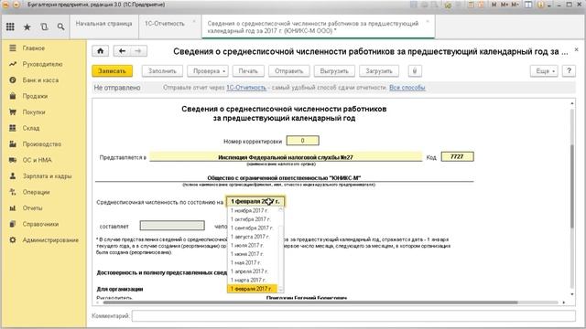The height and width of the screenshot is (329, 586).
Task: Navigate back with left arrow
Action: 122,51
